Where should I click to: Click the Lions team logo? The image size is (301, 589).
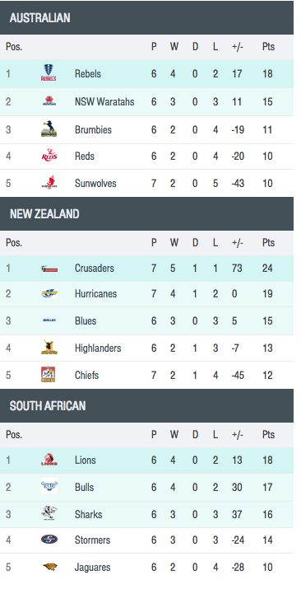[49, 460]
